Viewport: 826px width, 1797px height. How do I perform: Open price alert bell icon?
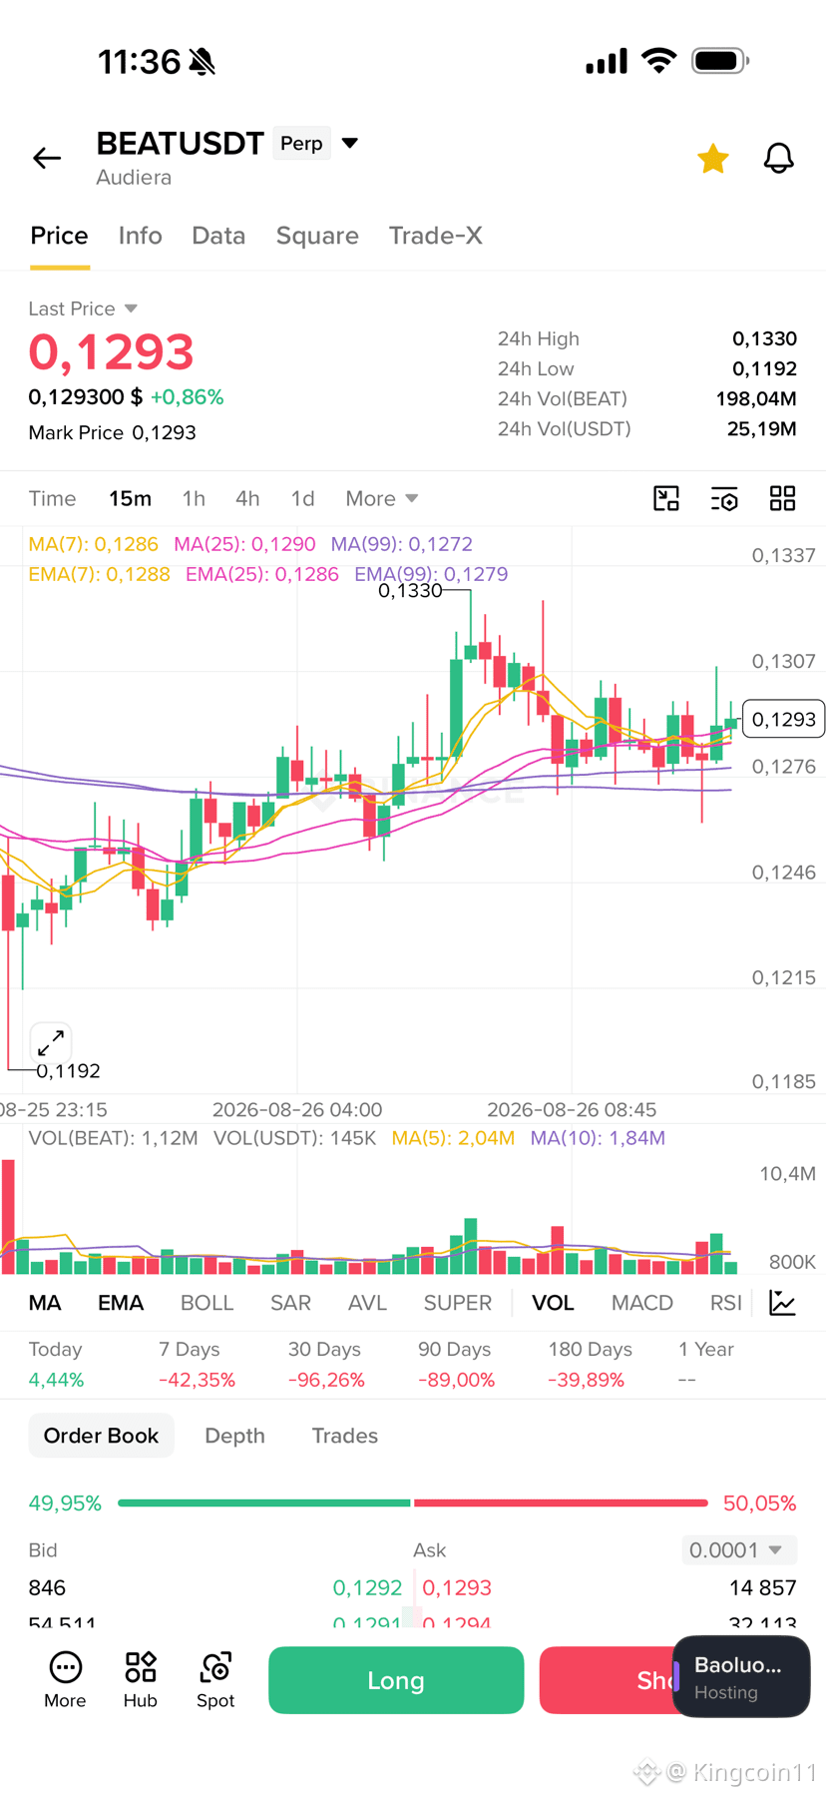778,158
